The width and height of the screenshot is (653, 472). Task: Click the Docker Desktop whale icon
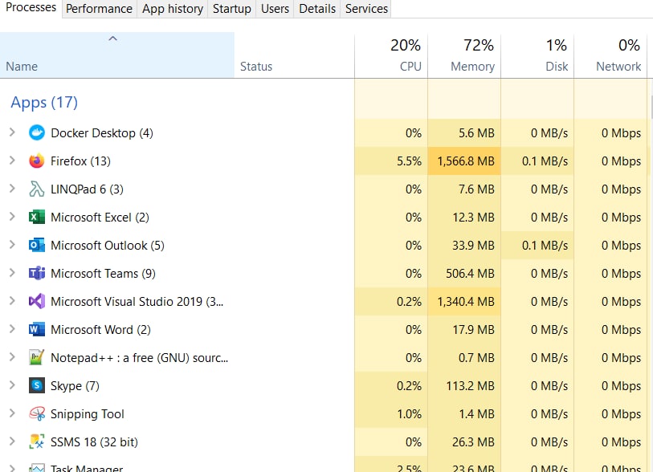coord(37,132)
